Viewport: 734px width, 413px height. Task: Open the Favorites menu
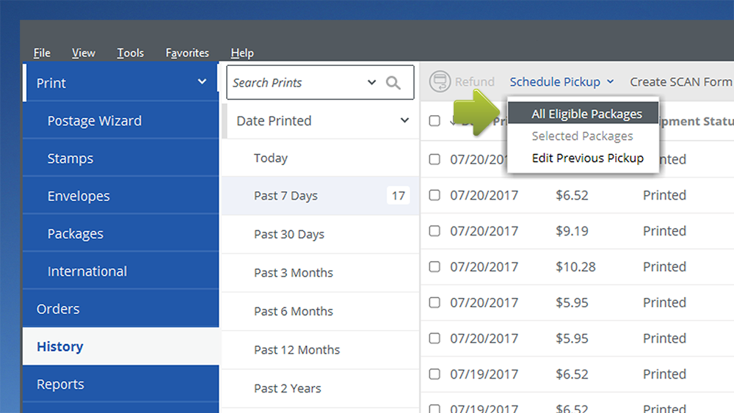tap(187, 53)
